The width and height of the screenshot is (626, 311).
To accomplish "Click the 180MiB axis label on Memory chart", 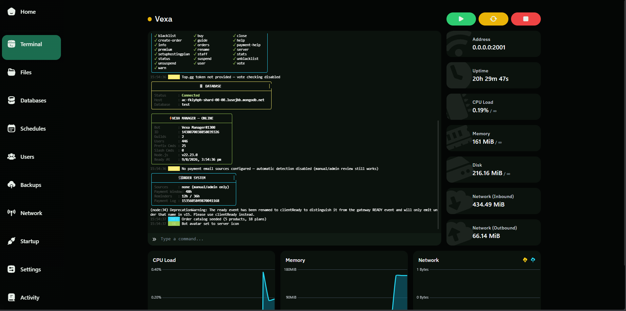I will 290,269.
